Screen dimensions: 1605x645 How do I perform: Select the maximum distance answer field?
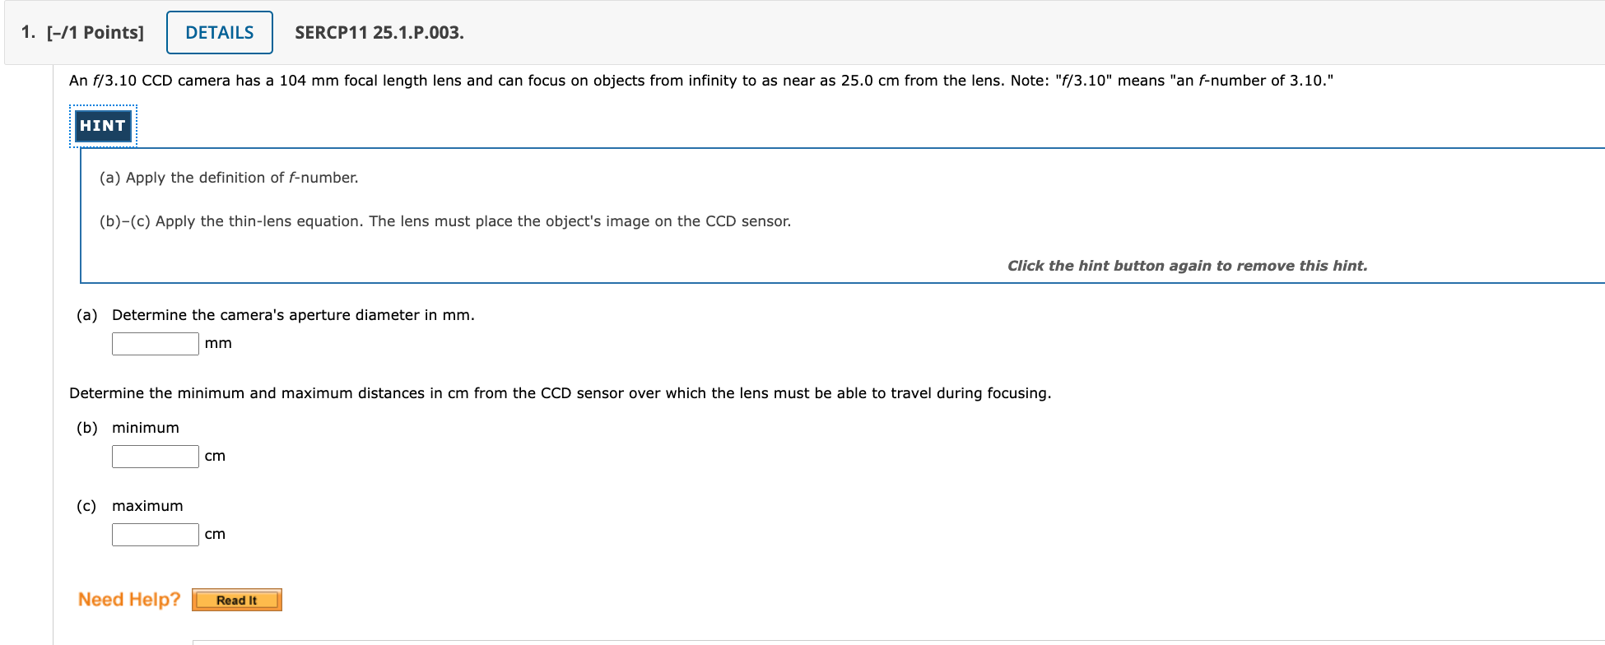155,534
